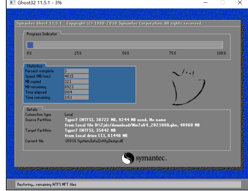
Task: Close the Ghost32 window
Action: point(240,2)
